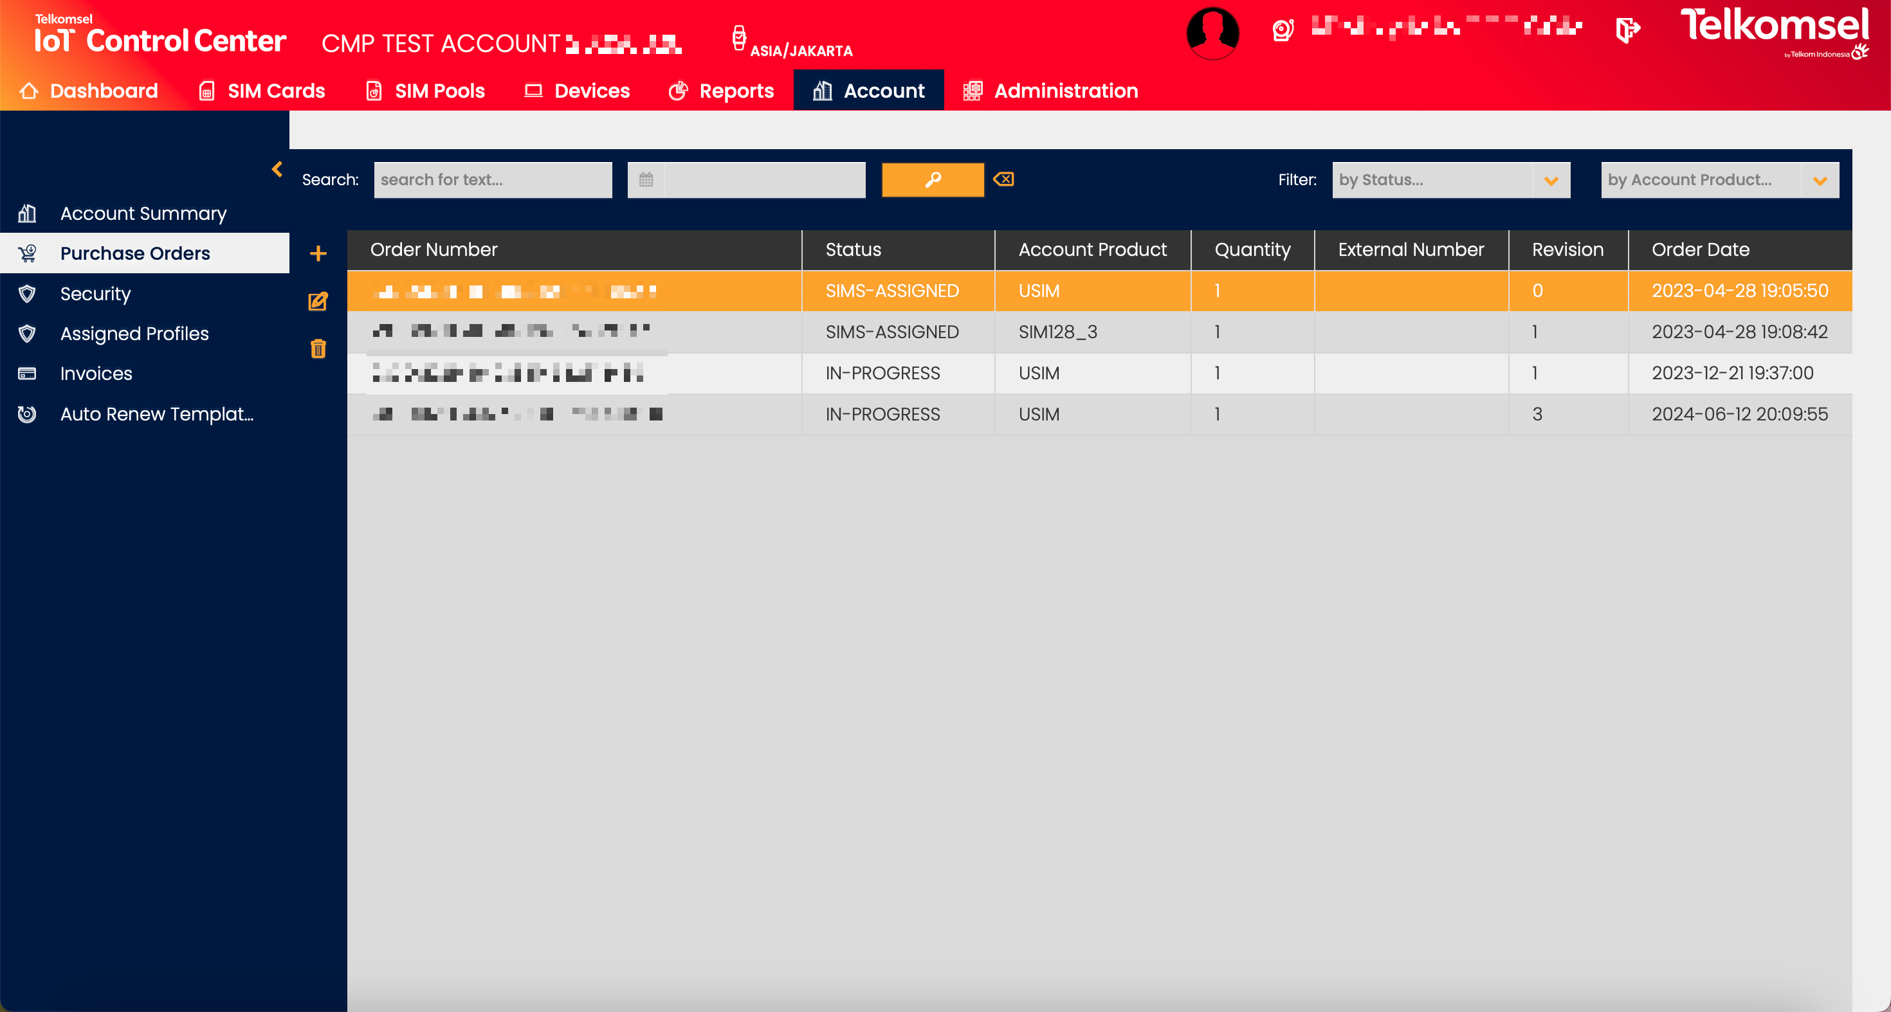Sort by Order Date column header
The image size is (1891, 1012).
click(x=1700, y=249)
